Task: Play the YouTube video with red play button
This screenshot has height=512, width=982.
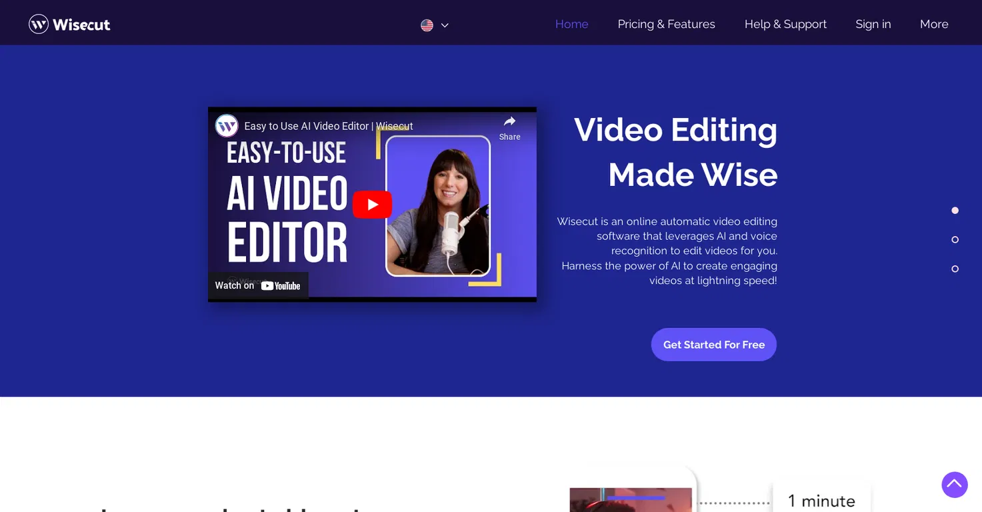Action: pyautogui.click(x=372, y=205)
